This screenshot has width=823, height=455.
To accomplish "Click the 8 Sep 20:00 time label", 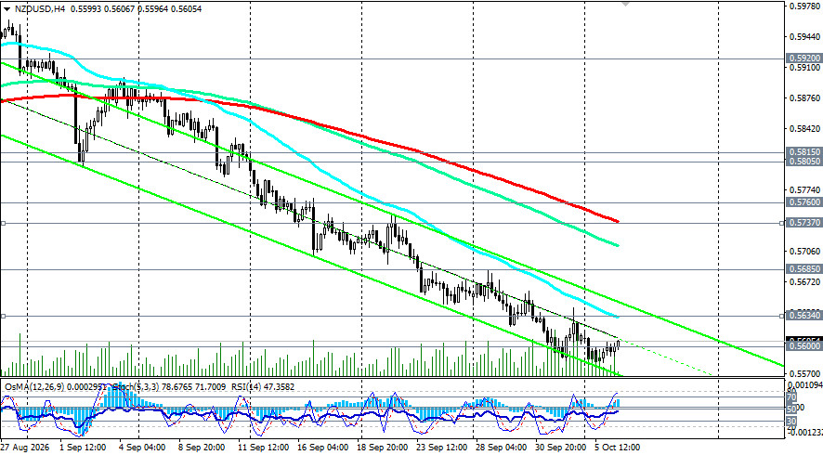I will pyautogui.click(x=202, y=448).
